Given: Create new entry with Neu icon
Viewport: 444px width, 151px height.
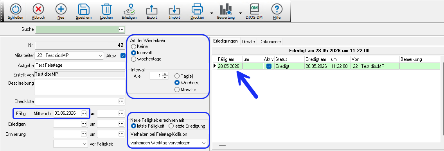Looking at the screenshot, I should point(61,9).
